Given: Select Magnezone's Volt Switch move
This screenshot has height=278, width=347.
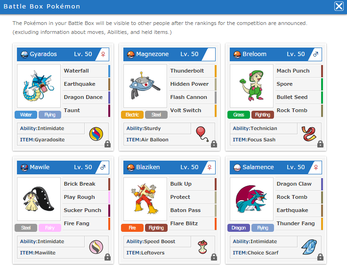Looking at the screenshot, I should click(x=193, y=110).
